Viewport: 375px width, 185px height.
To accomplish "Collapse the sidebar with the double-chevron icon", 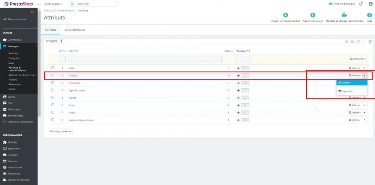I will tap(32, 12).
